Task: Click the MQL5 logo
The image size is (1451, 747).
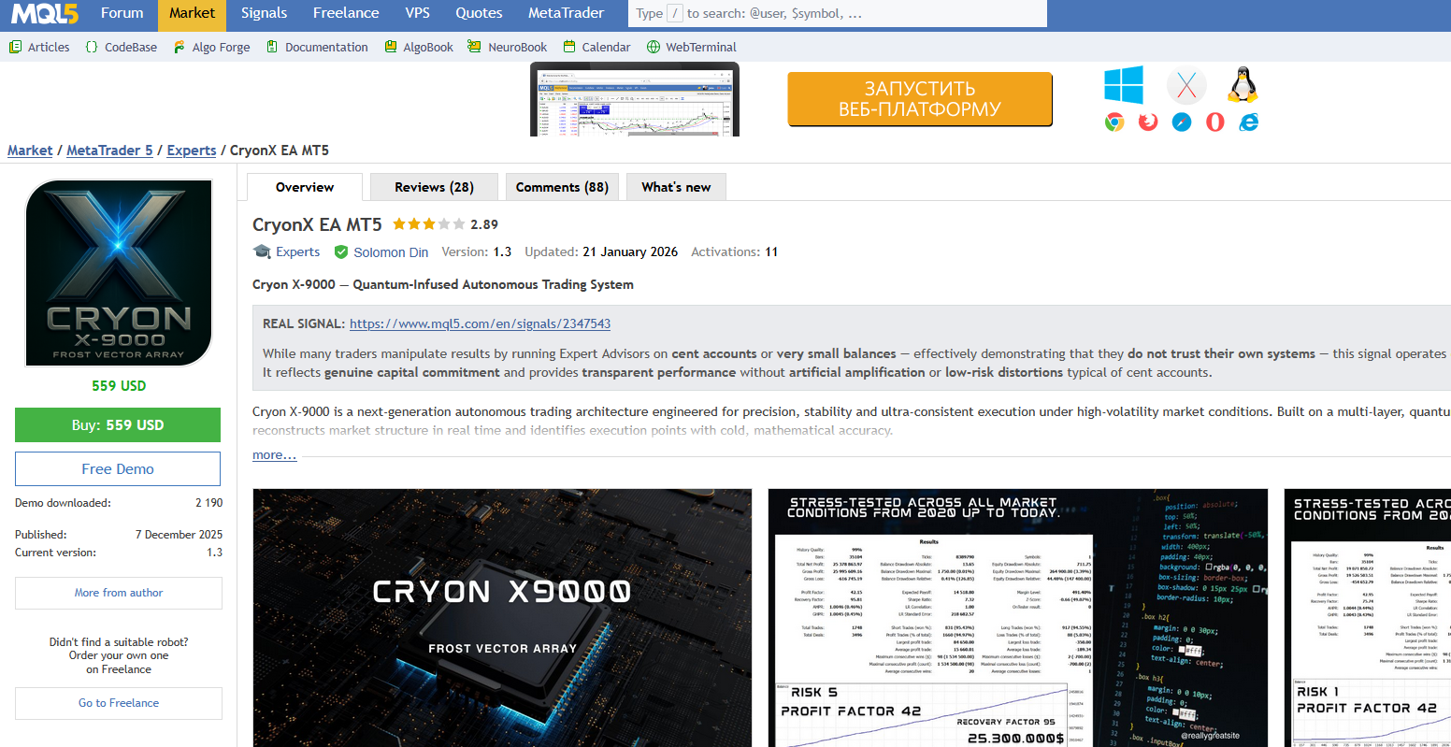Action: click(x=45, y=14)
